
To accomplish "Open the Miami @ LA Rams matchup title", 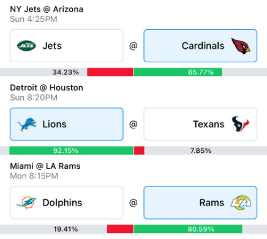I will 45,166.
